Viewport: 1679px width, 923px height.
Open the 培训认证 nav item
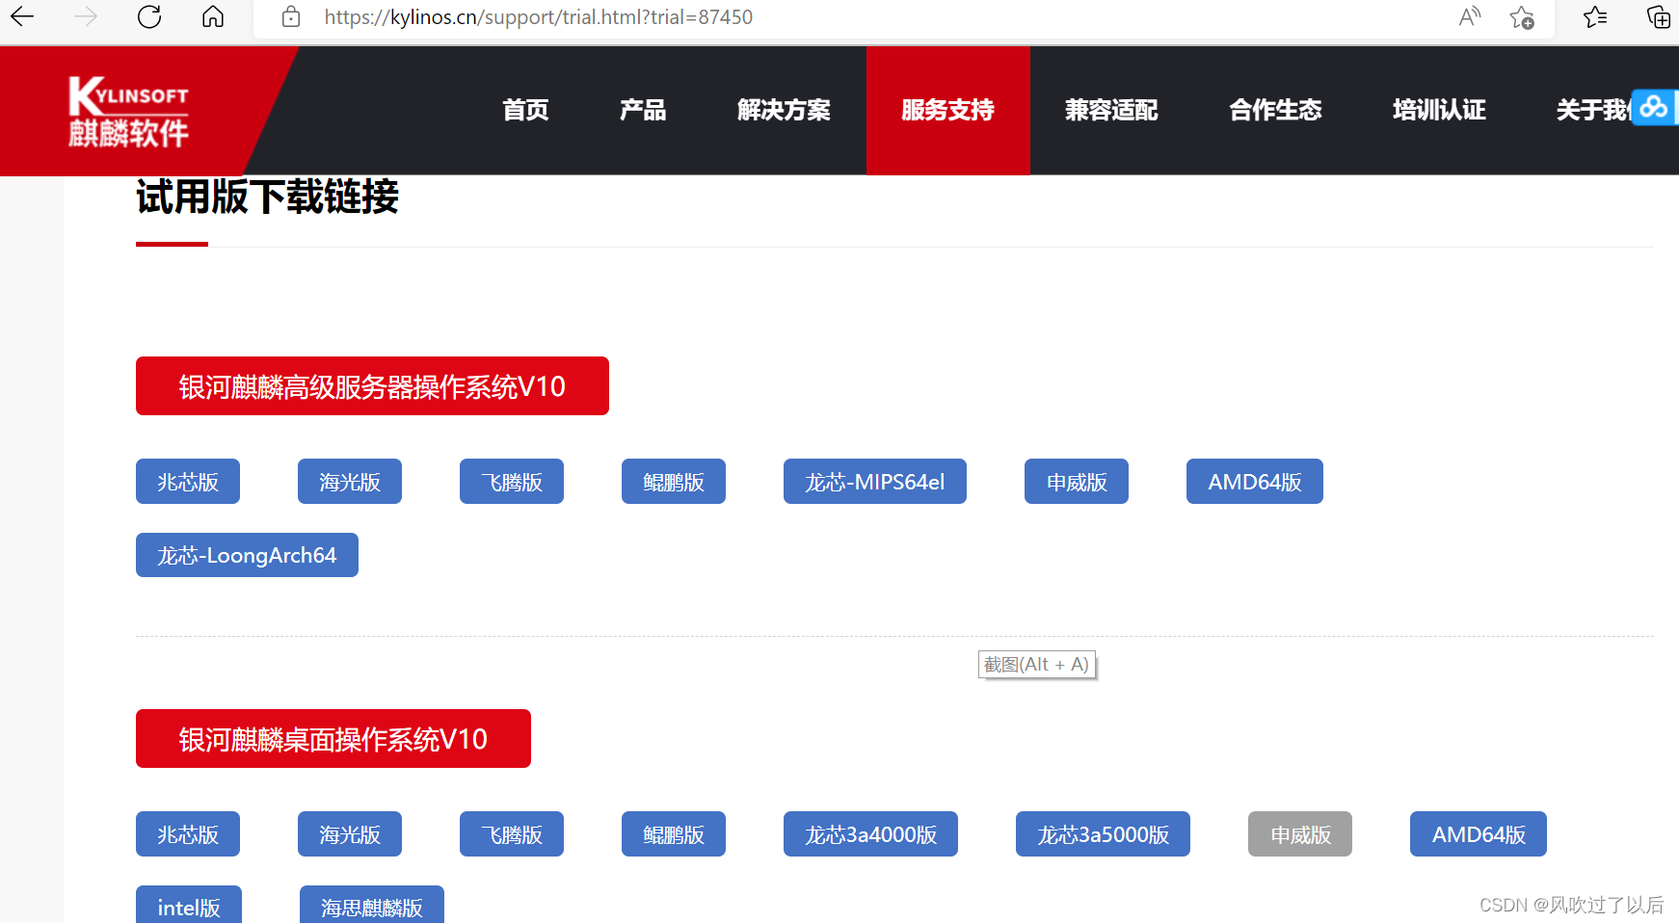1439,110
